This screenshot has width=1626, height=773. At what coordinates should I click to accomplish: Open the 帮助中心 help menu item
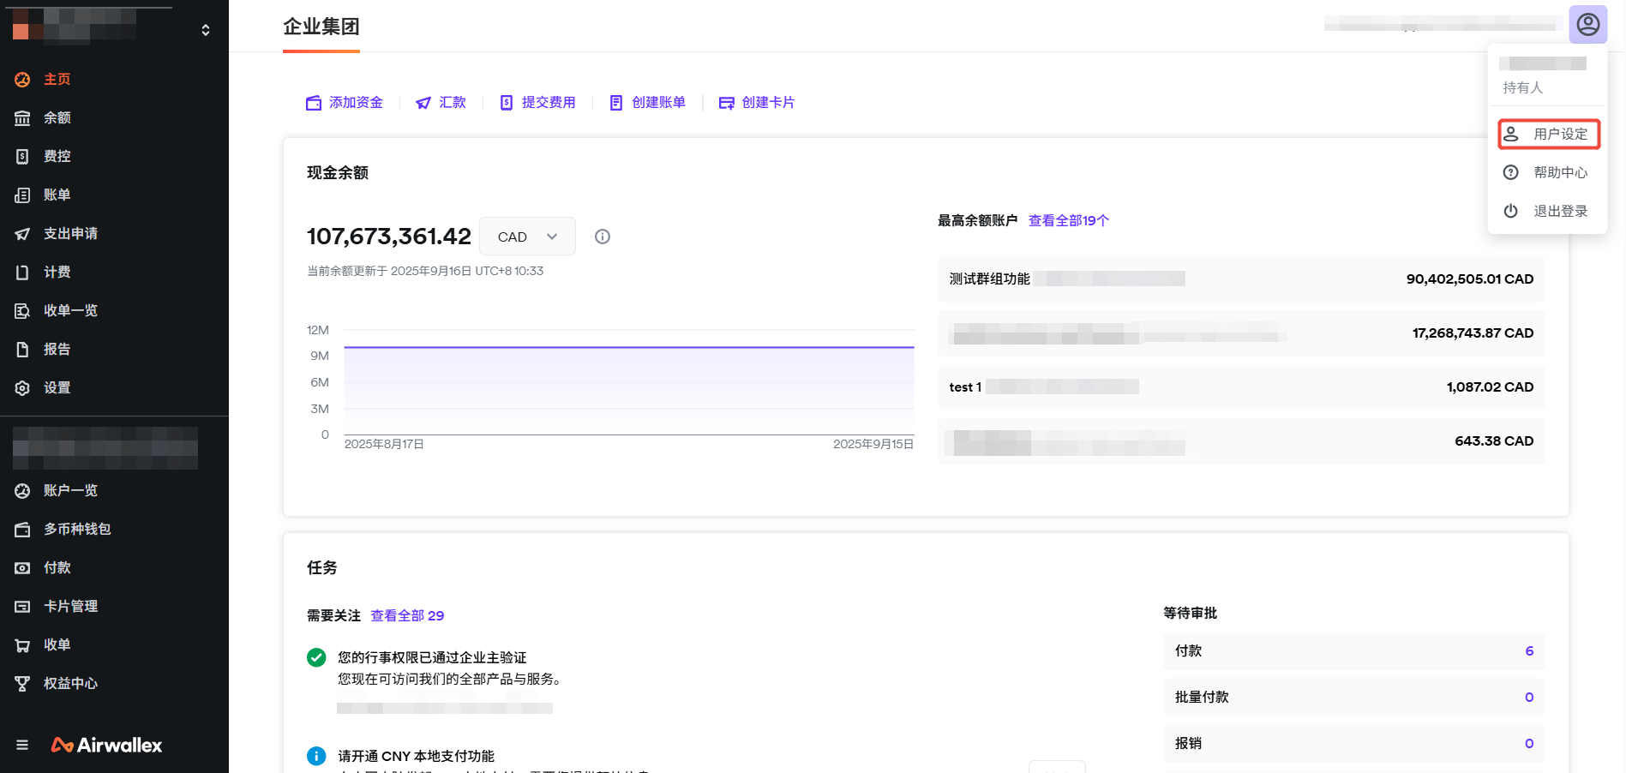[1548, 172]
